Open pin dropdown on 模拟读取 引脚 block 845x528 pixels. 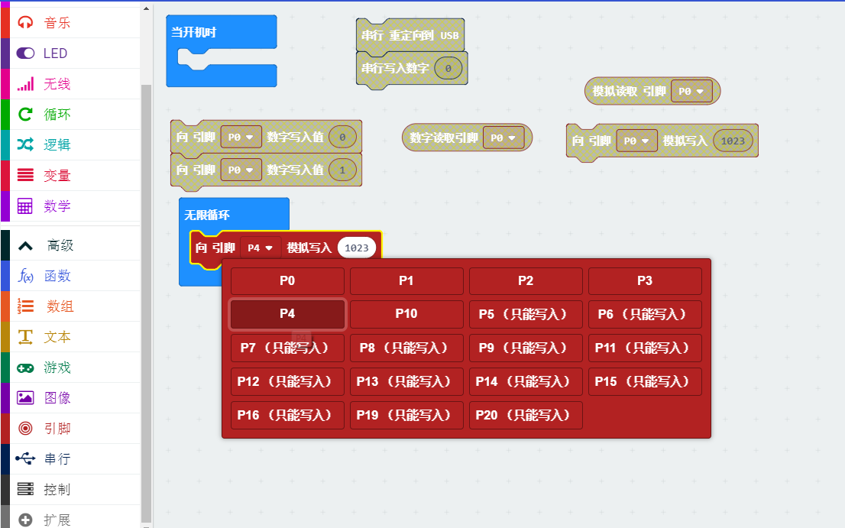pos(691,91)
